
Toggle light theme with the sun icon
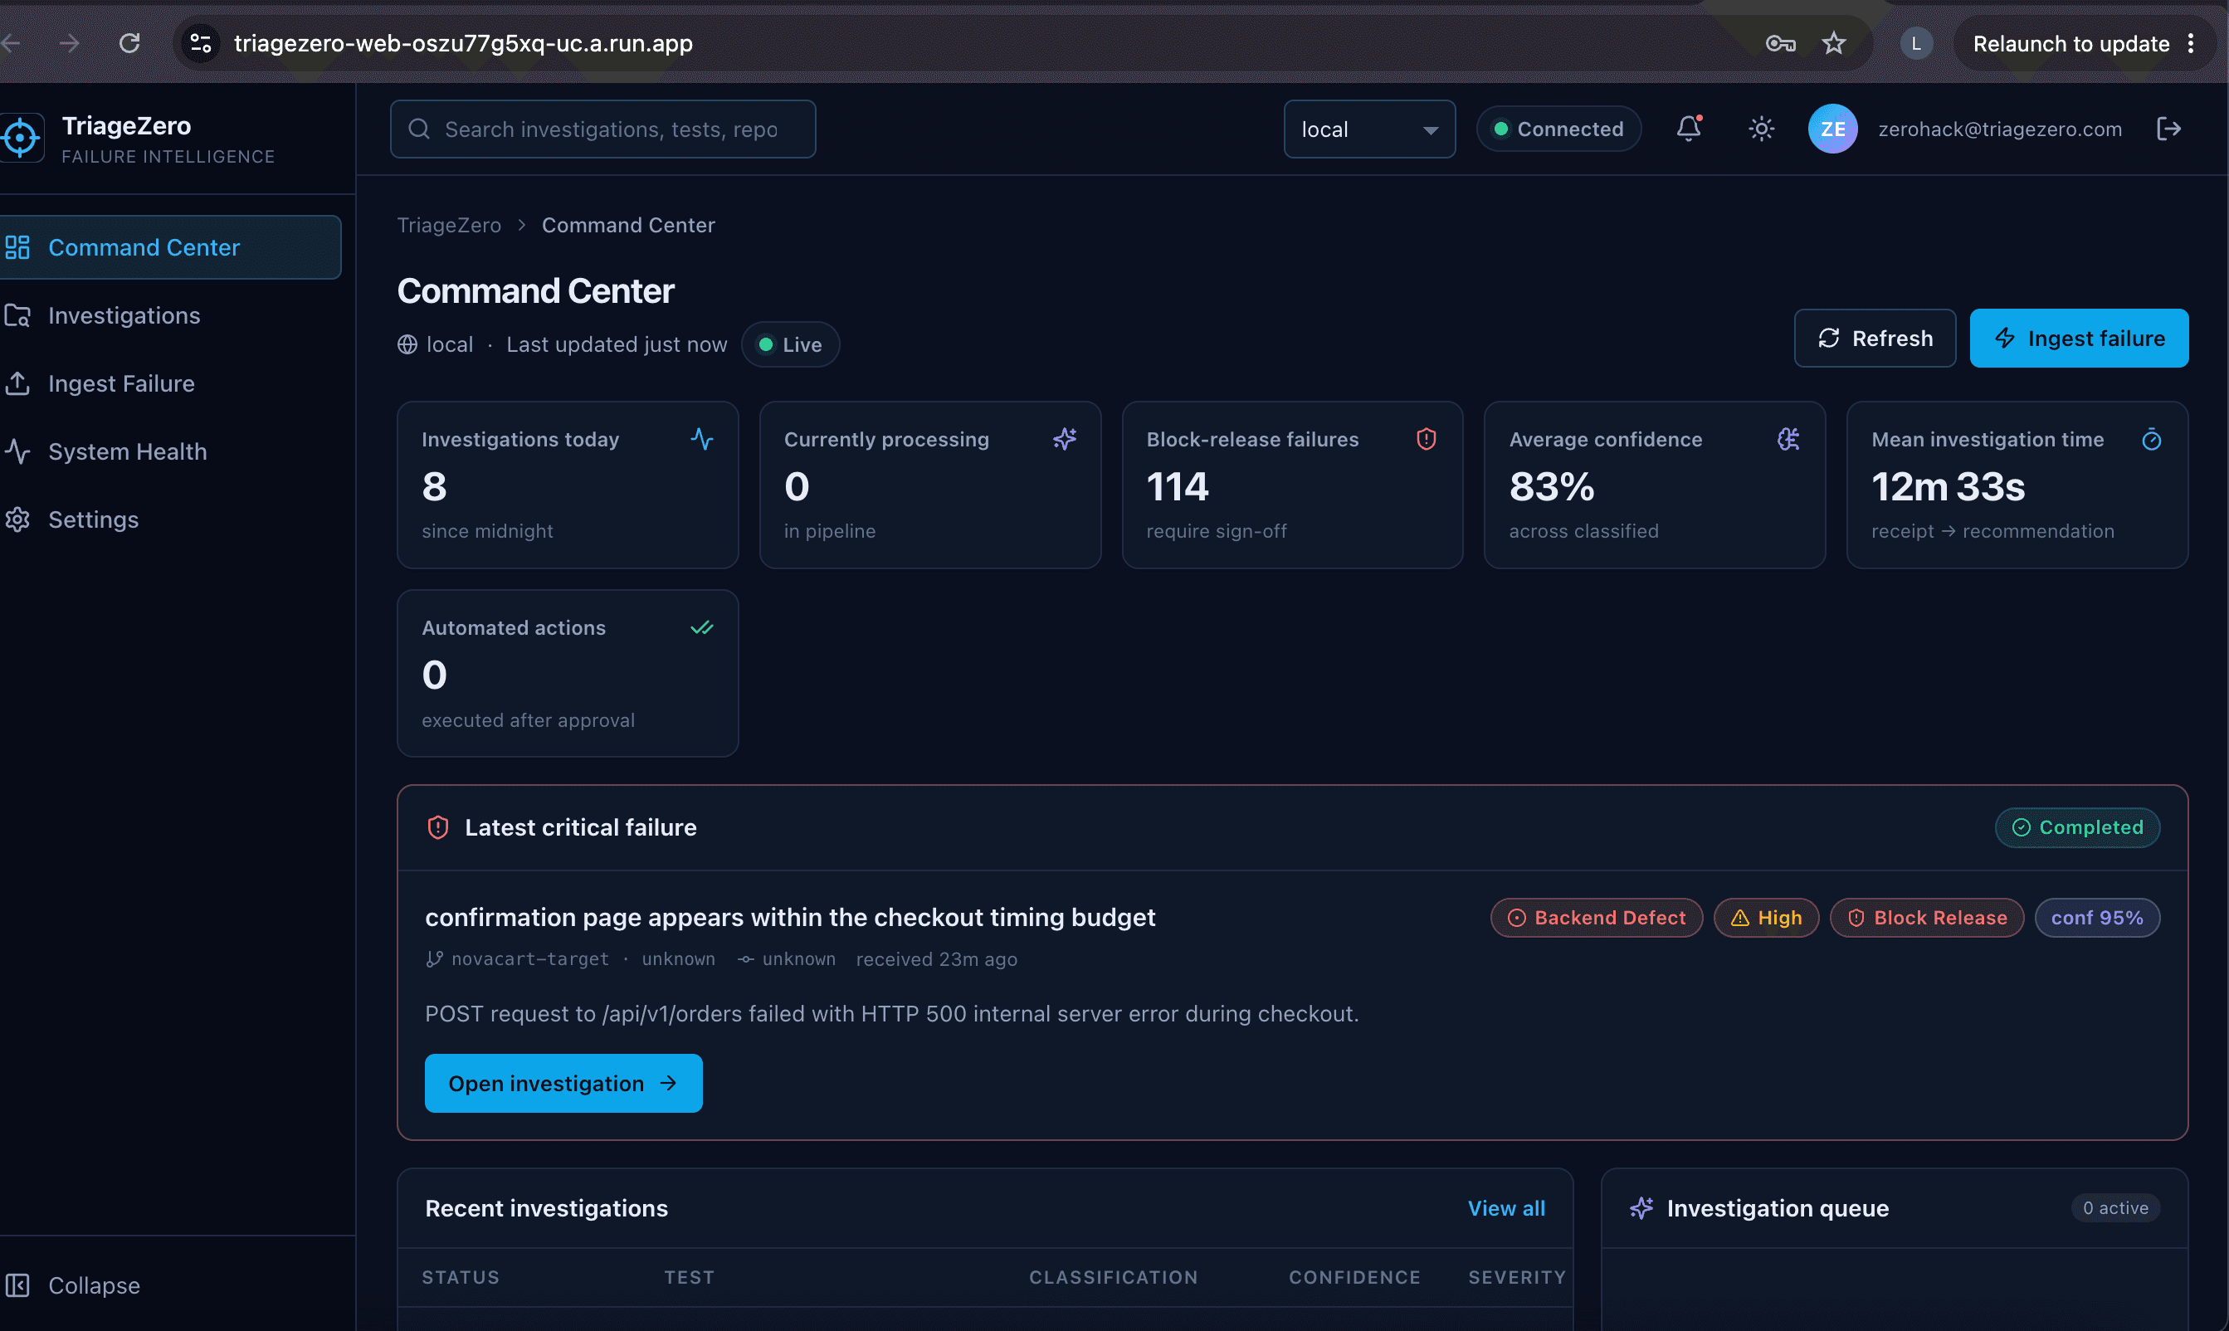(1761, 129)
